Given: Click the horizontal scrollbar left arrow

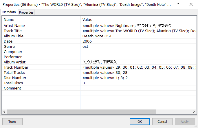Looking at the screenshot, I should (x=4, y=111).
